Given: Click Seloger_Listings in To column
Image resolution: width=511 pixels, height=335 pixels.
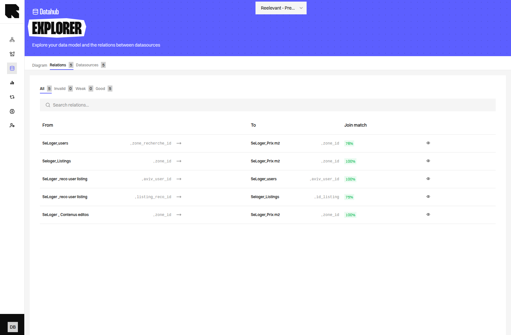Looking at the screenshot, I should tap(265, 197).
